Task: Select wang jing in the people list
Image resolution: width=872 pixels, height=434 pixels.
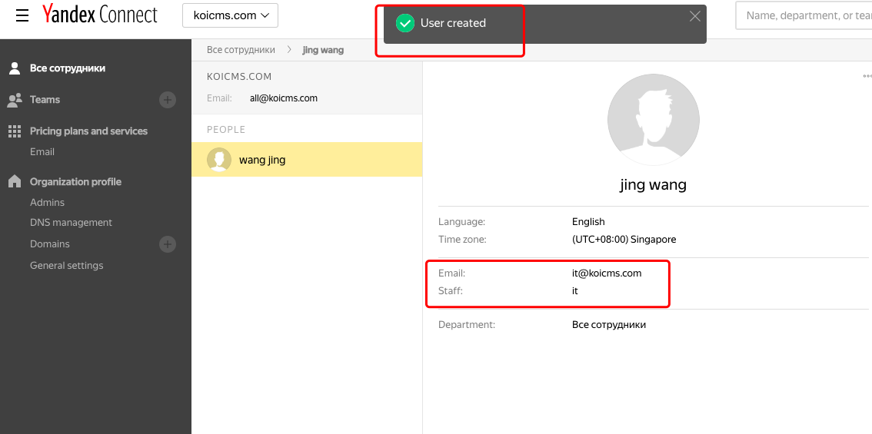Action: (x=307, y=160)
